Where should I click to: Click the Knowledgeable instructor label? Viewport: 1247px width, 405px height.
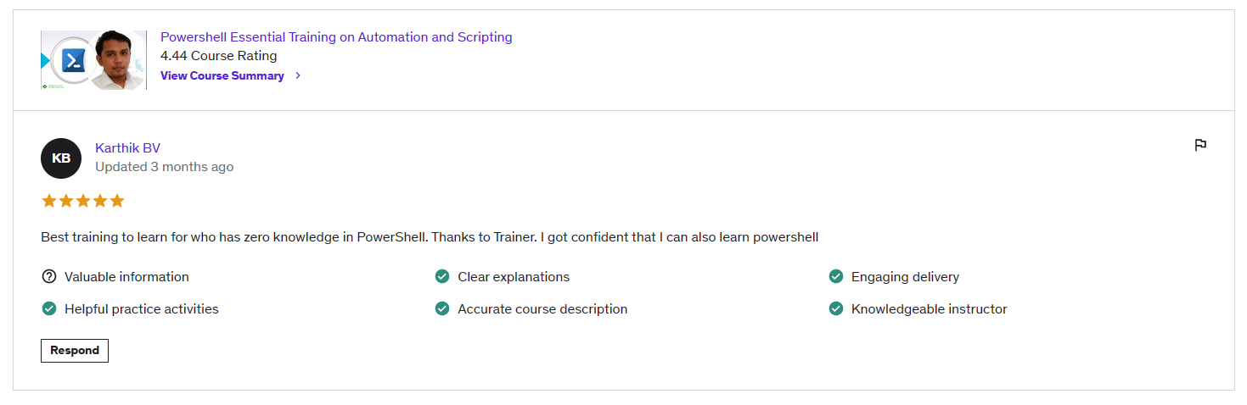929,309
